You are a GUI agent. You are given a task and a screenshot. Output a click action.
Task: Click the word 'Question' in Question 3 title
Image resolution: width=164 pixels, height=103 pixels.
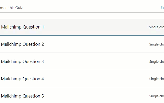coord(31,62)
